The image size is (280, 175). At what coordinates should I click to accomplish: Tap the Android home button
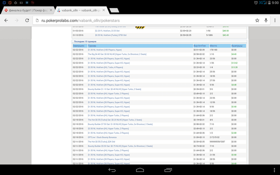click(x=140, y=170)
